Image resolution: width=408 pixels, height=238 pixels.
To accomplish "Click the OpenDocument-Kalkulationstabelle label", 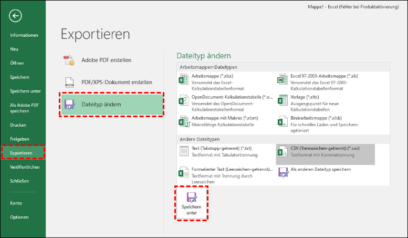I will (232, 97).
